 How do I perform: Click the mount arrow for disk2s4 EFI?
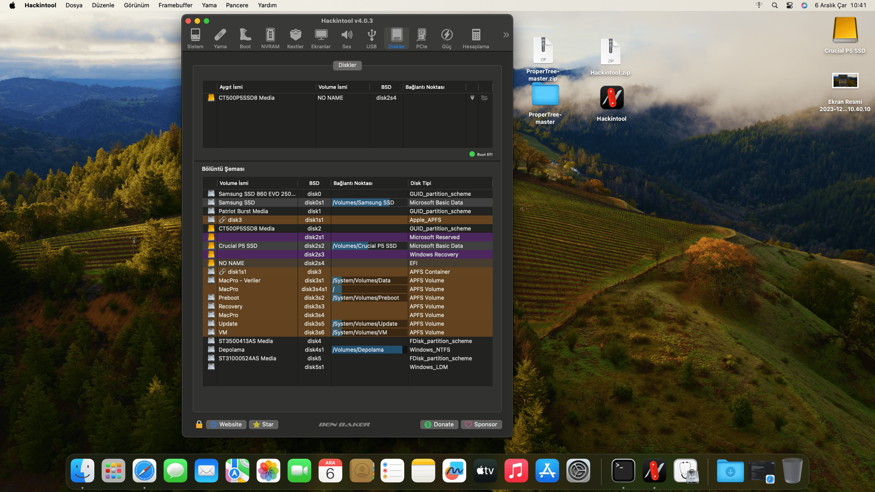[472, 98]
